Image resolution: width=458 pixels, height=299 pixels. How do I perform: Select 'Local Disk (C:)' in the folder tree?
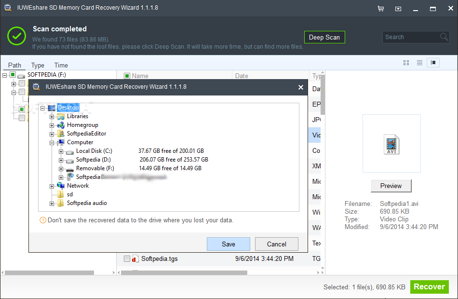(x=94, y=151)
